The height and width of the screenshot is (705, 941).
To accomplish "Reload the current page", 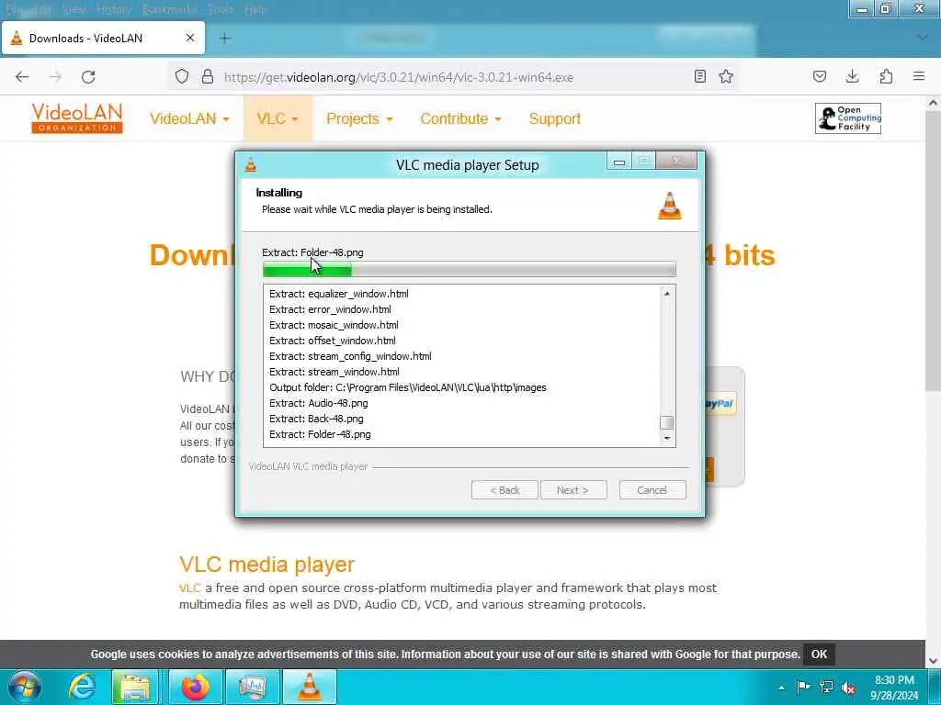I will pyautogui.click(x=88, y=77).
